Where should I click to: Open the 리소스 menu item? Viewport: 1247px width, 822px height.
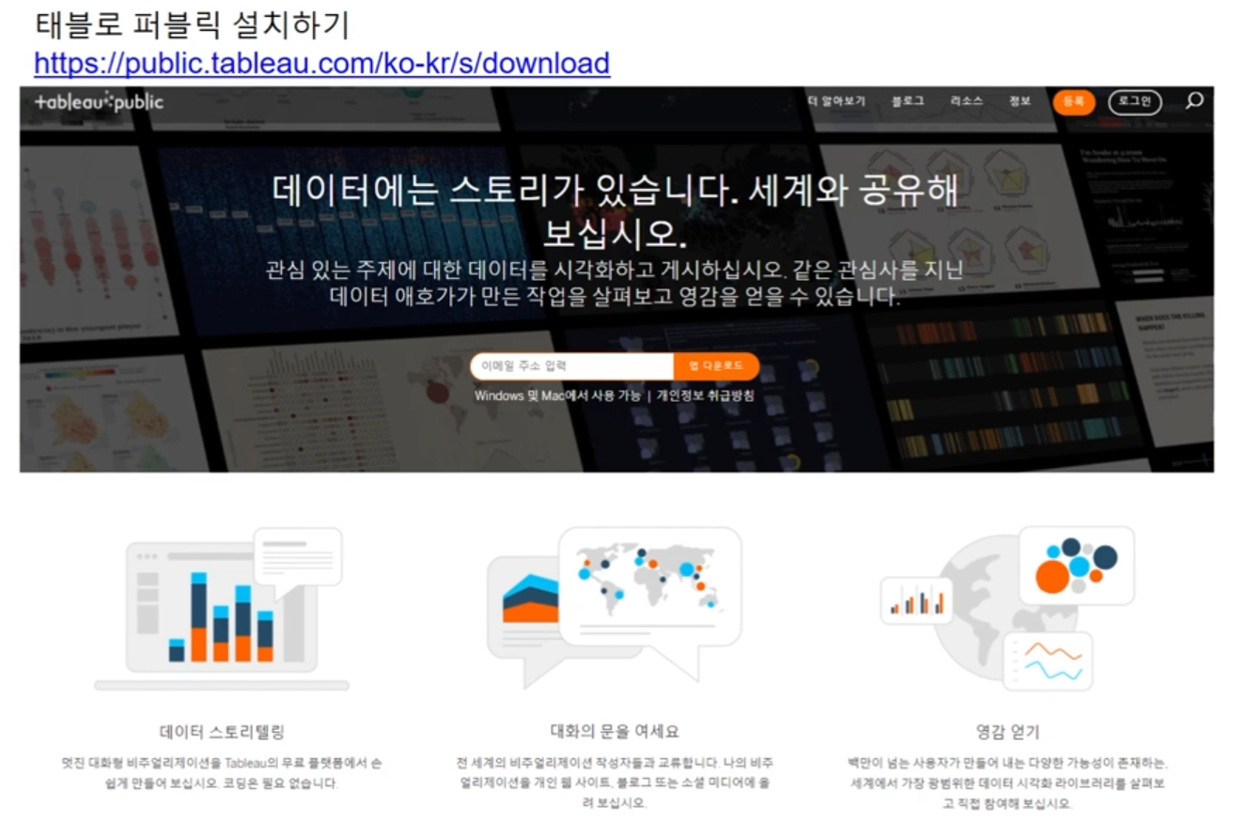point(966,101)
